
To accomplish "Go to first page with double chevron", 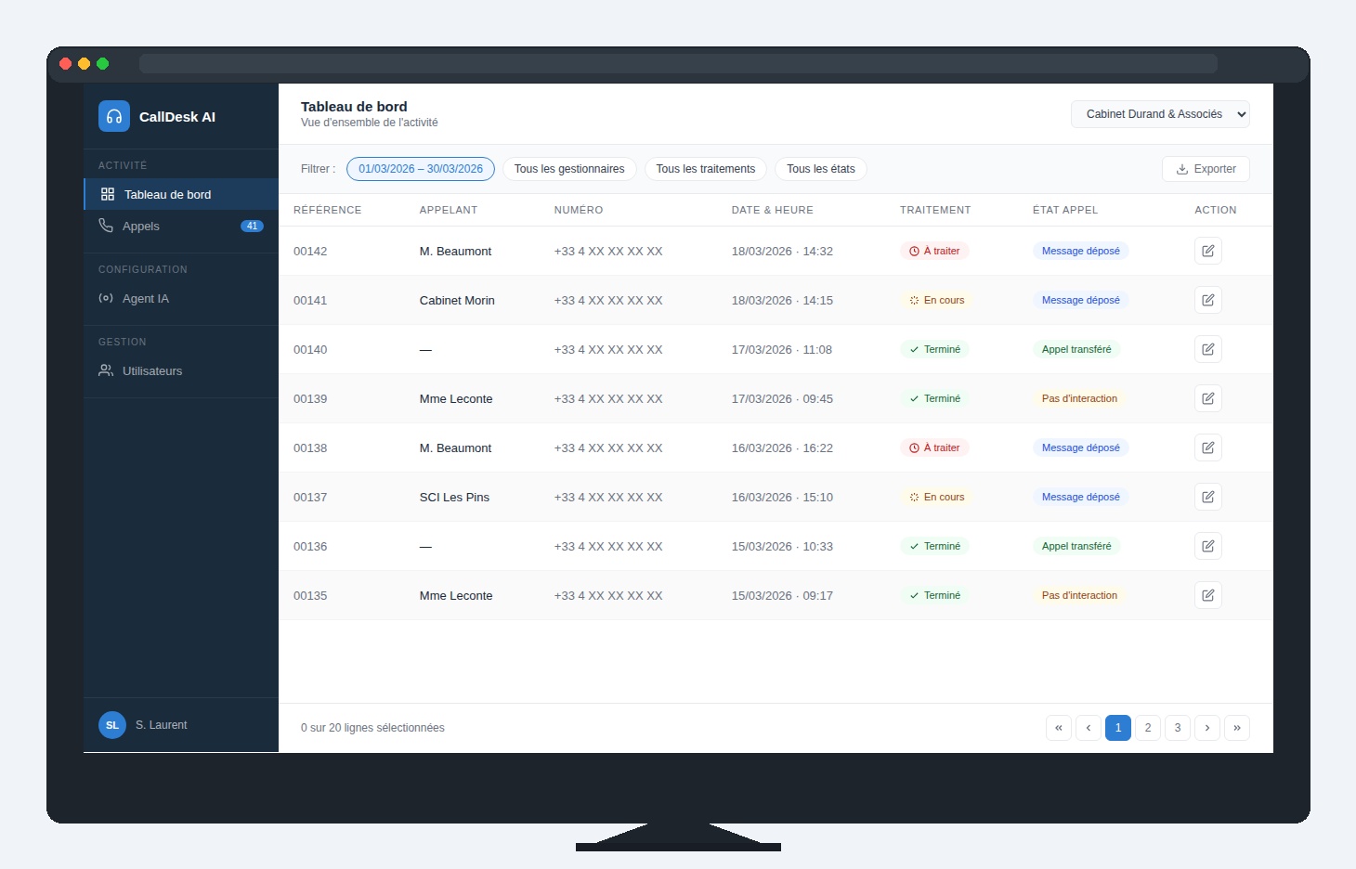I will pyautogui.click(x=1059, y=728).
